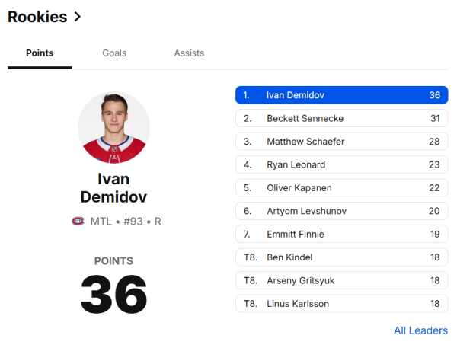Choose Emmitt Finnie in the leaderboard
Viewport: 457px width, 348px height.
[341, 235]
